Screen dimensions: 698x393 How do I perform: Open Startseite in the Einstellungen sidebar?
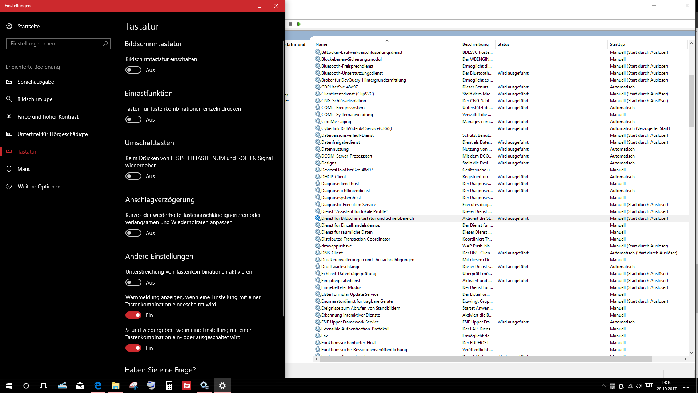28,26
